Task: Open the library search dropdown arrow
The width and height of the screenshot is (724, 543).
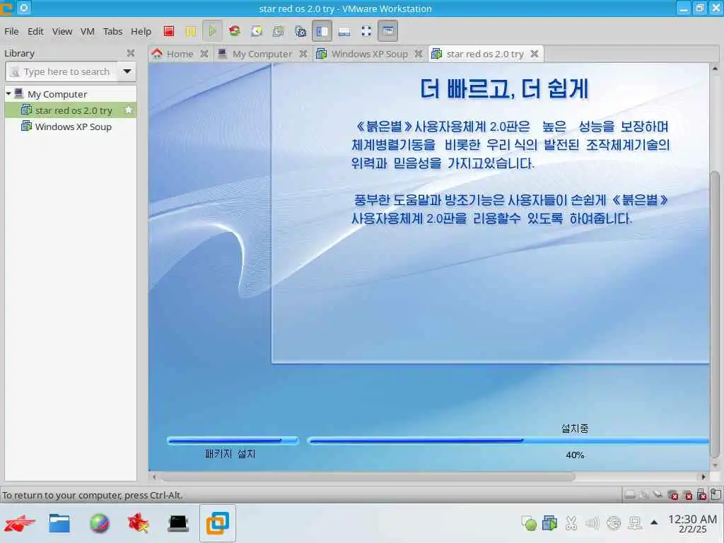Action: (127, 71)
